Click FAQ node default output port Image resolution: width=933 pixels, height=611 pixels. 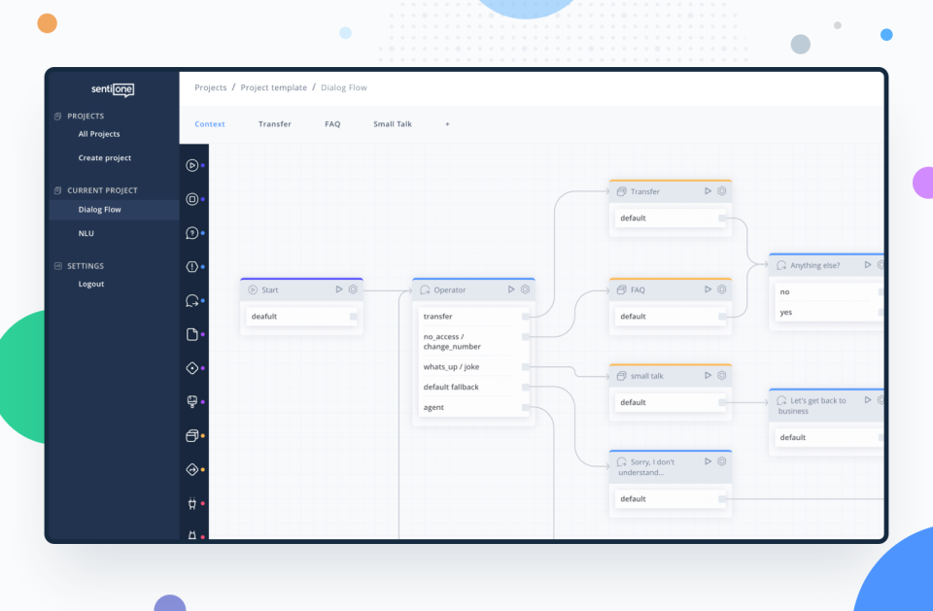722,317
